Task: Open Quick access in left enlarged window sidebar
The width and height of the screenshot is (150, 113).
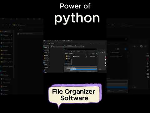Action: click(x=6, y=31)
